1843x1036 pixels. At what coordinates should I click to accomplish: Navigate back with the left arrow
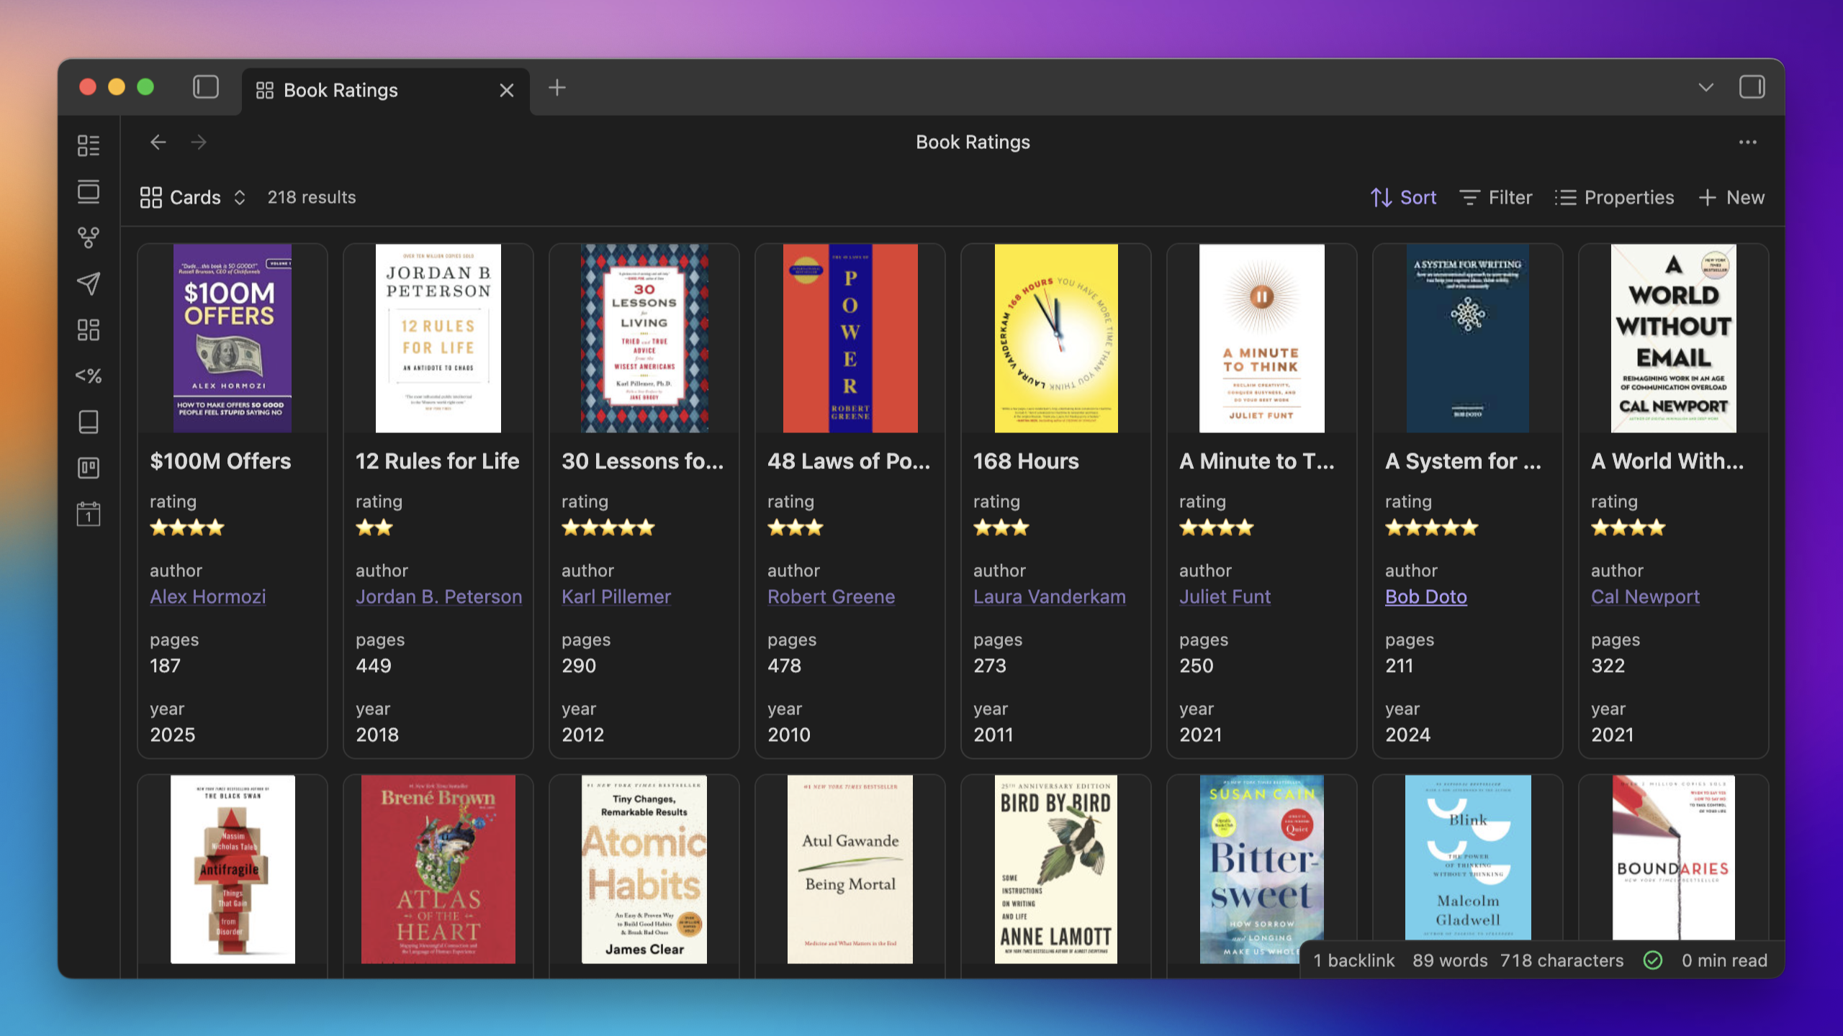pyautogui.click(x=158, y=142)
